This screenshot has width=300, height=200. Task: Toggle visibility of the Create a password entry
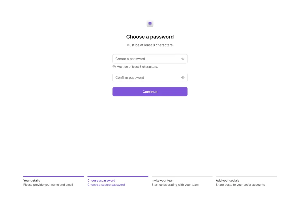183,59
